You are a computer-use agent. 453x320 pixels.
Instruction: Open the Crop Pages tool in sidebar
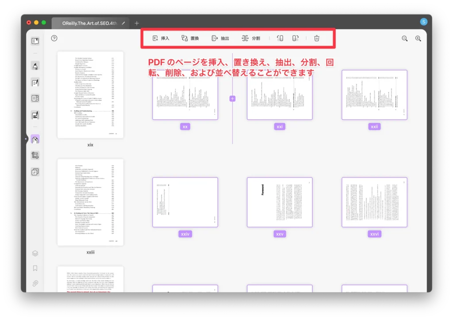(35, 155)
